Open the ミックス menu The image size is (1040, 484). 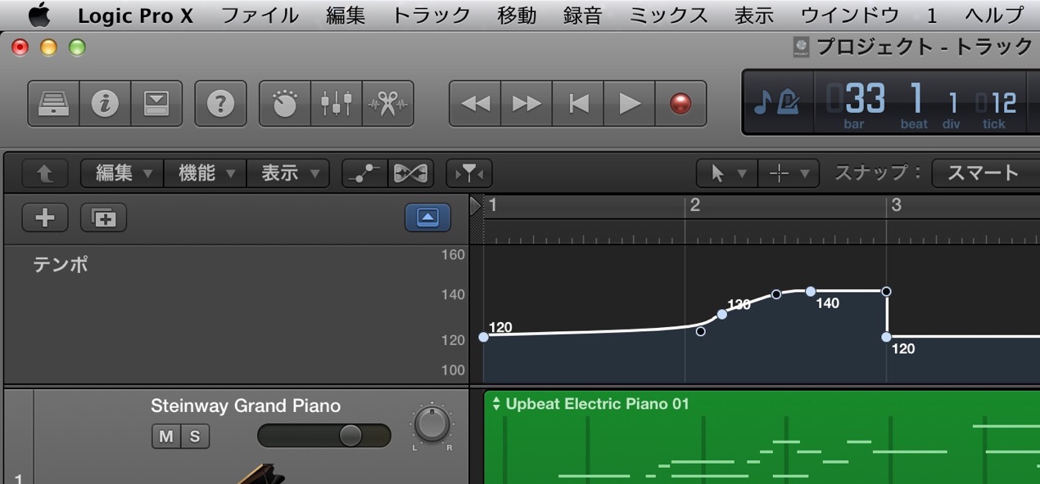pos(668,15)
